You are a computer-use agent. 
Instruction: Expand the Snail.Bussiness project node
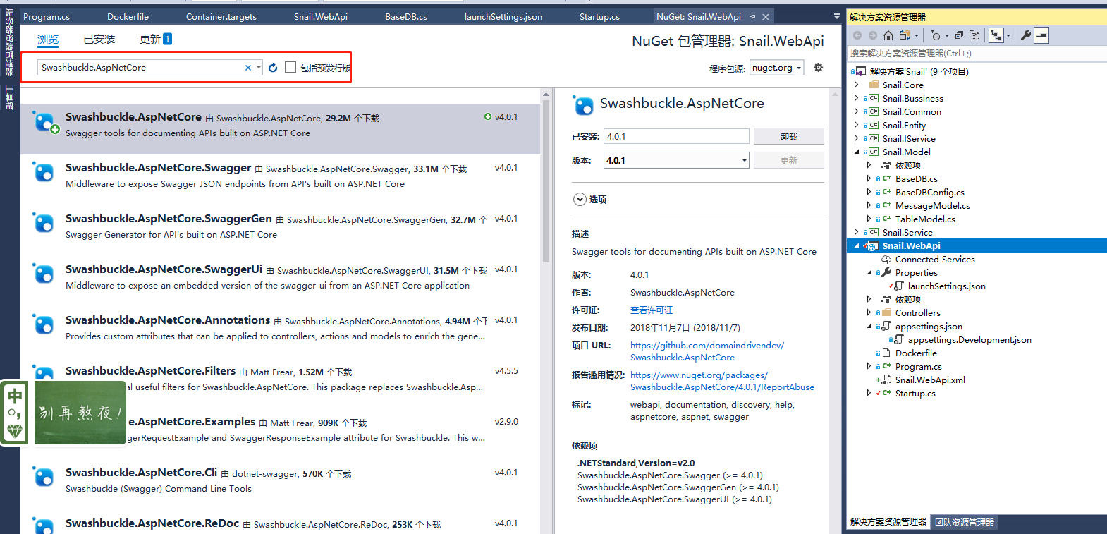pyautogui.click(x=857, y=99)
